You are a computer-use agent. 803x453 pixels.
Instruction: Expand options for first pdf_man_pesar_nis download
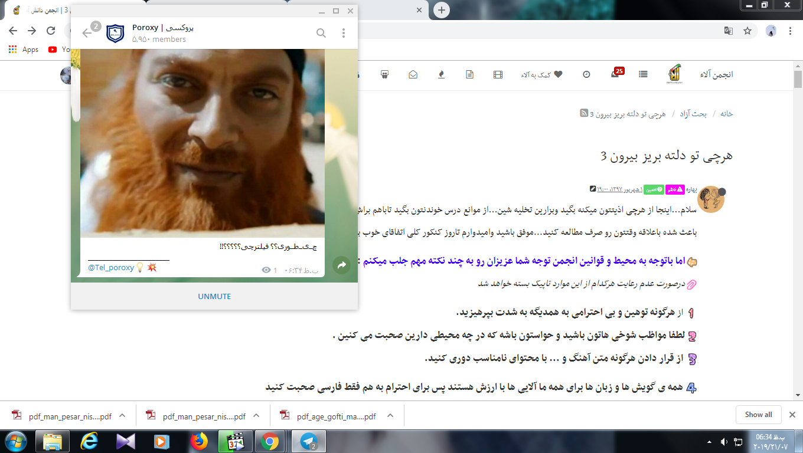coord(122,415)
